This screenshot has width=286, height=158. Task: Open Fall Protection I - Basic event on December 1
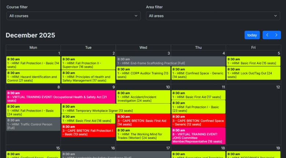click(x=33, y=63)
